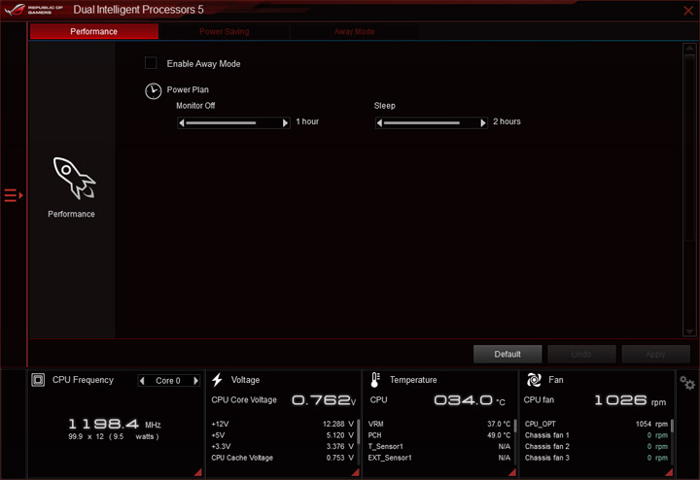
Task: Click the Power Plan clock icon
Action: [154, 91]
